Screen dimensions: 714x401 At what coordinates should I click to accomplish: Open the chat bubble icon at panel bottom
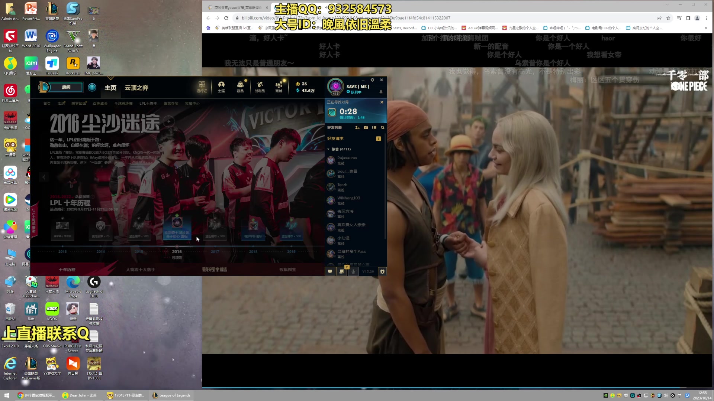pyautogui.click(x=330, y=271)
